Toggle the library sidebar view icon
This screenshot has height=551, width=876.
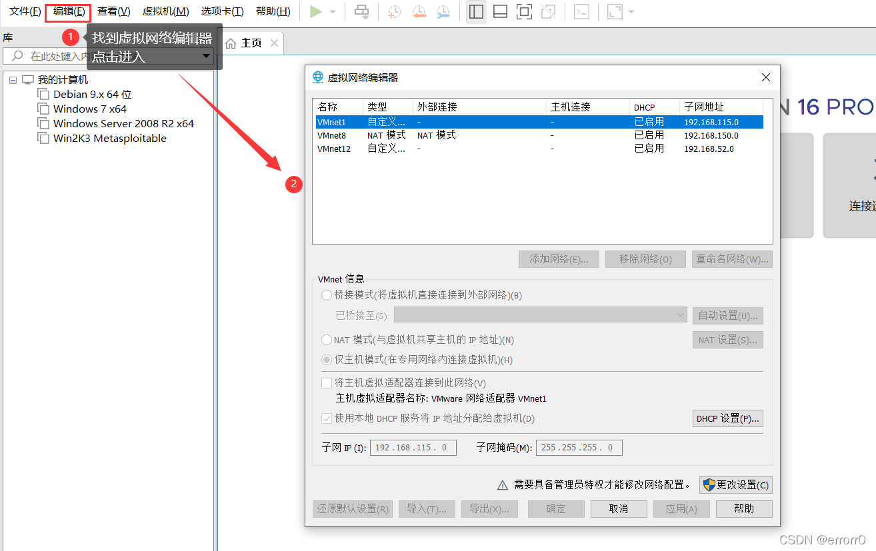coord(476,11)
